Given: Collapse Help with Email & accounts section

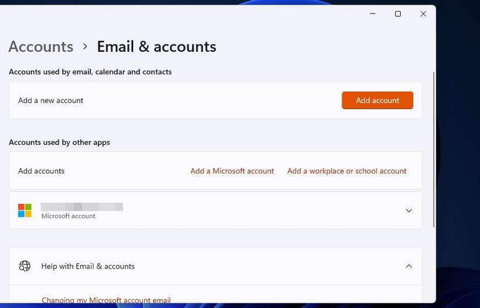Looking at the screenshot, I should [x=408, y=266].
